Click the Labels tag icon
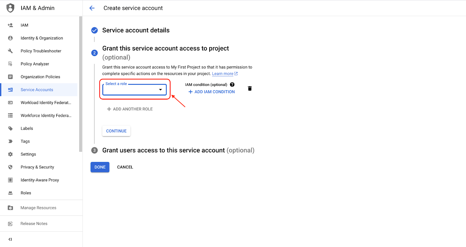The height and width of the screenshot is (247, 466). [x=10, y=129]
